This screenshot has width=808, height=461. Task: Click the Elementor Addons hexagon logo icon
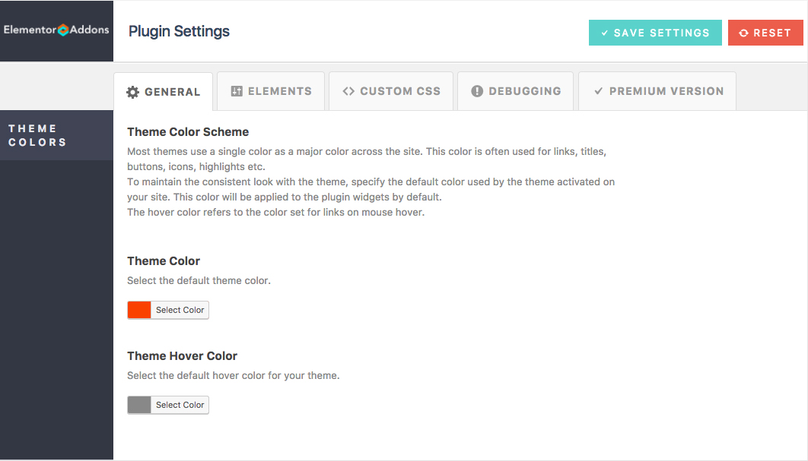[63, 30]
